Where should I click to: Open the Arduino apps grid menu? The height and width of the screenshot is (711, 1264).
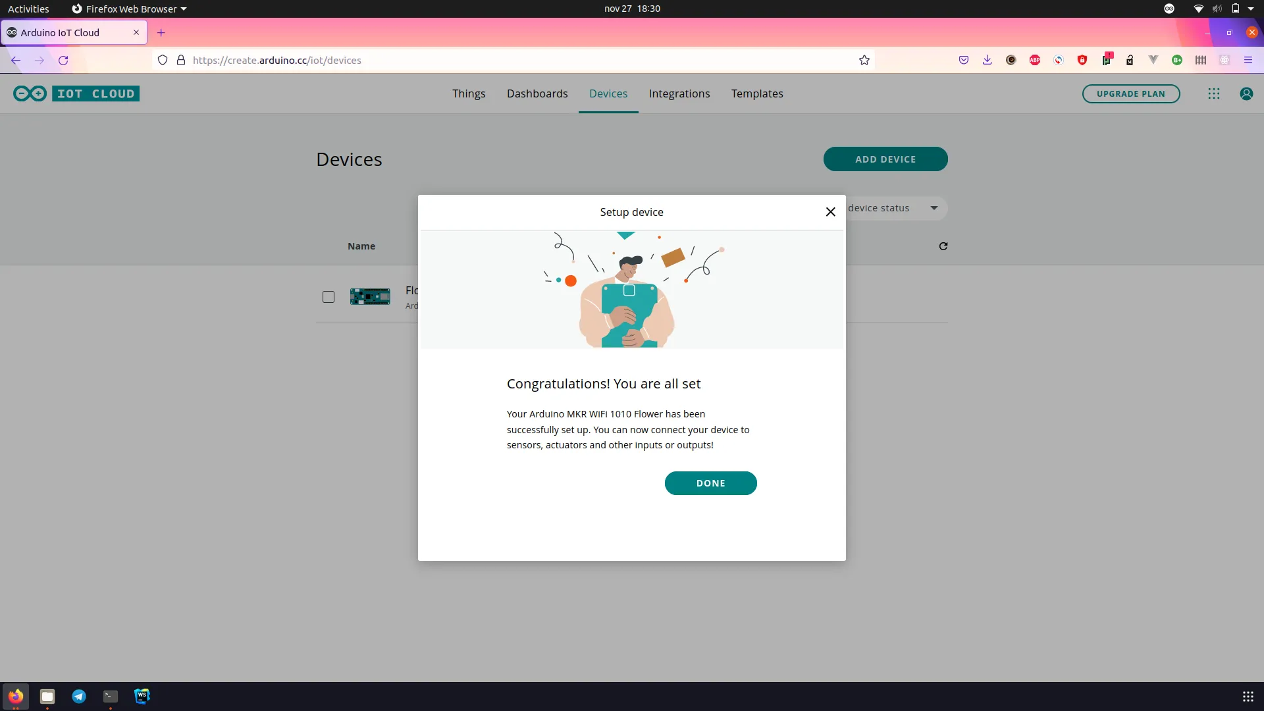[x=1213, y=93]
